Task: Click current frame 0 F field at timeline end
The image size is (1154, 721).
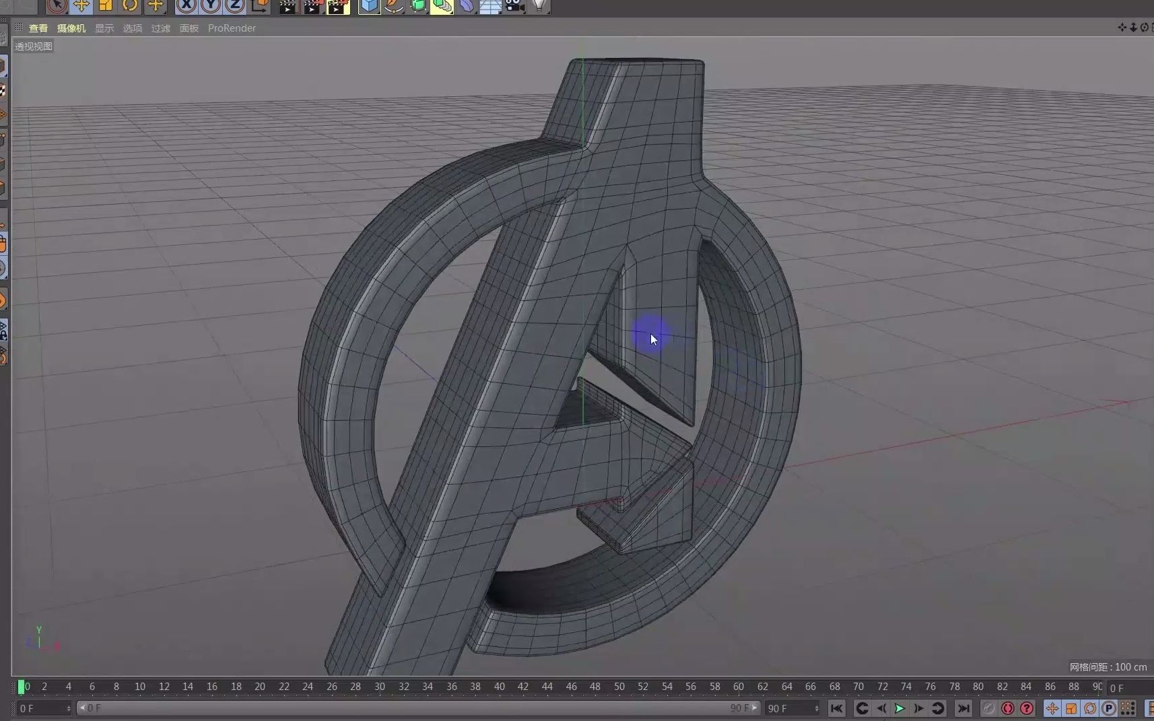Action: click(1130, 688)
